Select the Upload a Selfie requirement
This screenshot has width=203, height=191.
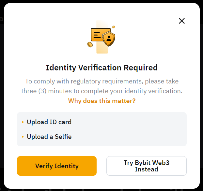point(49,137)
